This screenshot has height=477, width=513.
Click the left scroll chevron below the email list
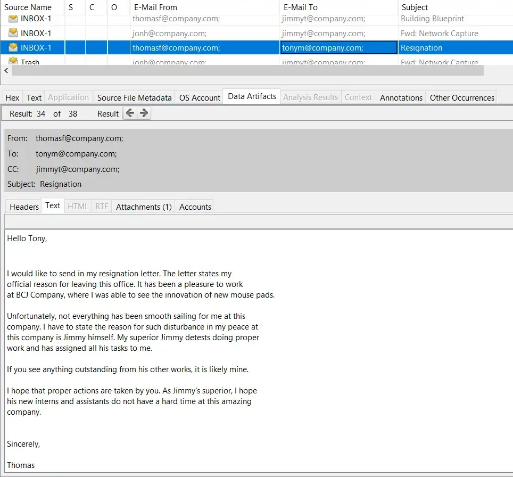point(6,70)
